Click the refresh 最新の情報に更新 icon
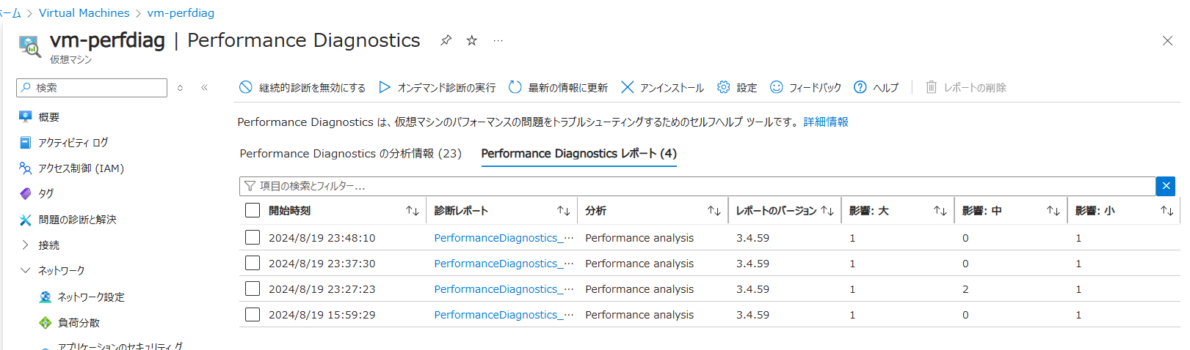Screen dimensions: 1190x350 515,87
